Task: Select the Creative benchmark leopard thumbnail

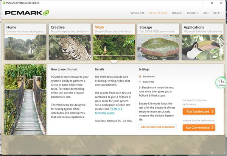Action: 70,47
